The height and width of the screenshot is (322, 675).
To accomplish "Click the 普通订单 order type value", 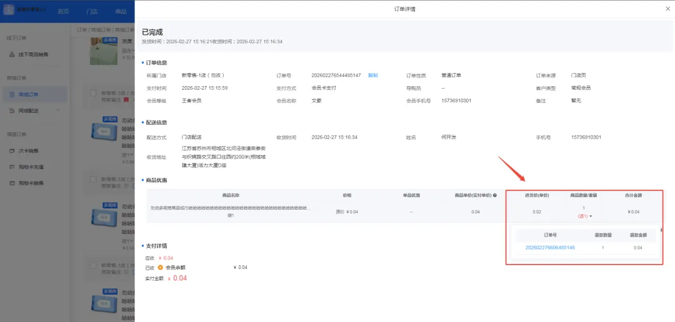I will tap(451, 76).
